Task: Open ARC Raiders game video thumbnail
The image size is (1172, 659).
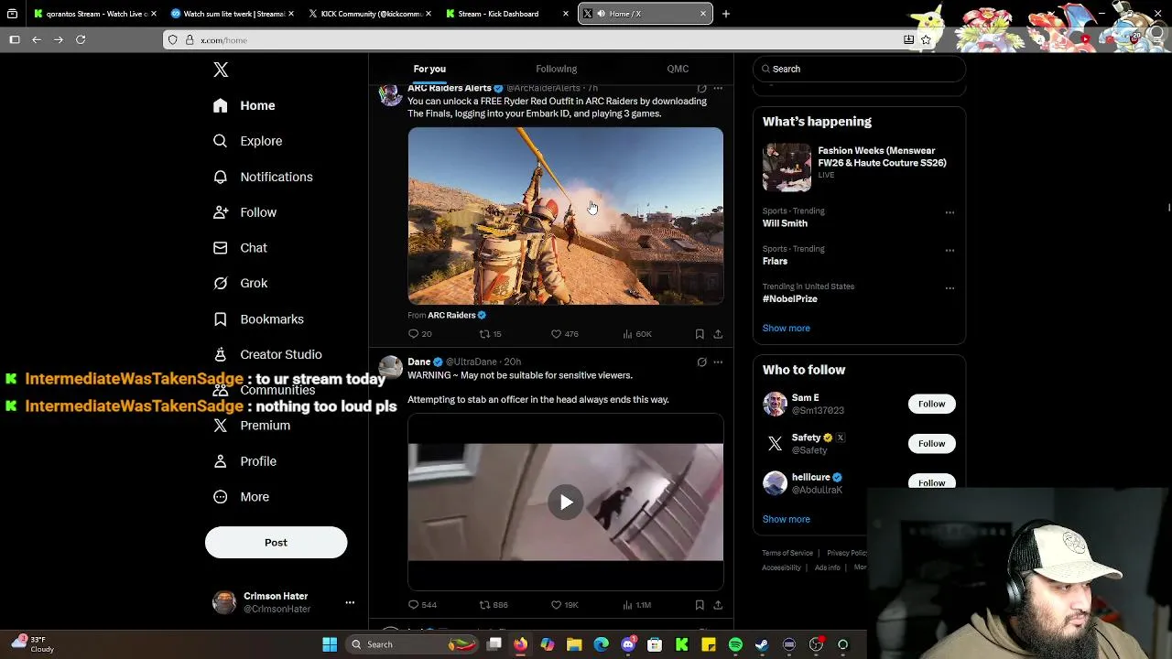Action: tap(565, 216)
